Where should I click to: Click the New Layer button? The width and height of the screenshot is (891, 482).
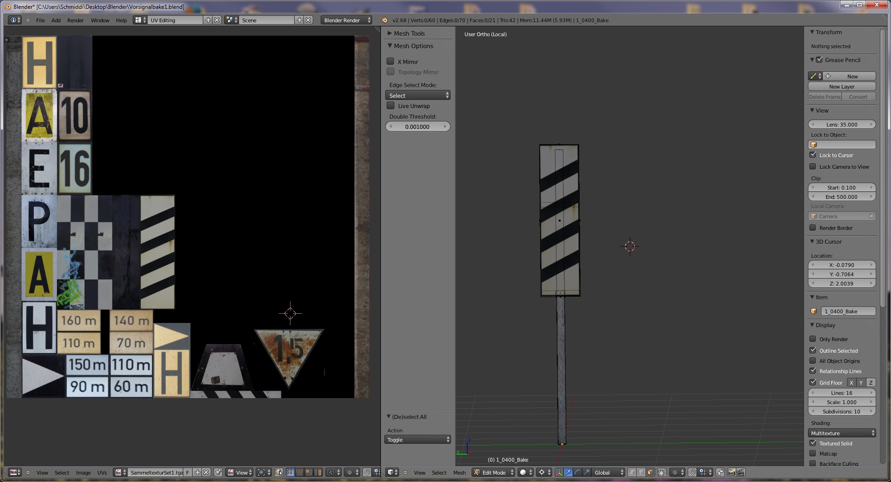pyautogui.click(x=842, y=87)
